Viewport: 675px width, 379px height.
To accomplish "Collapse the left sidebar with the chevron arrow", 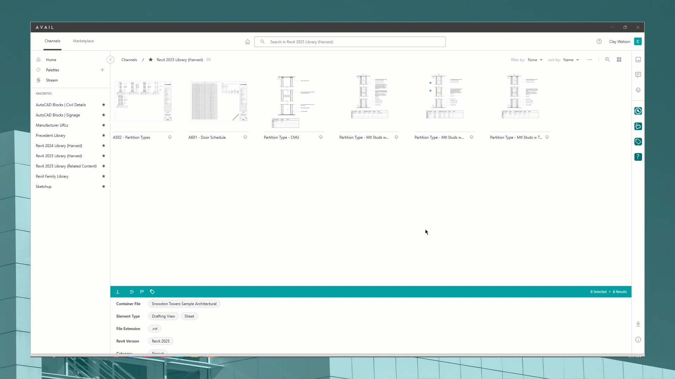I will click(x=110, y=60).
